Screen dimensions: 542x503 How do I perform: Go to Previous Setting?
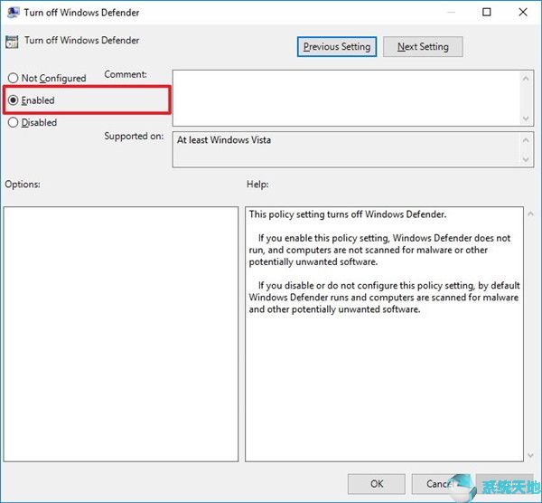pyautogui.click(x=337, y=47)
